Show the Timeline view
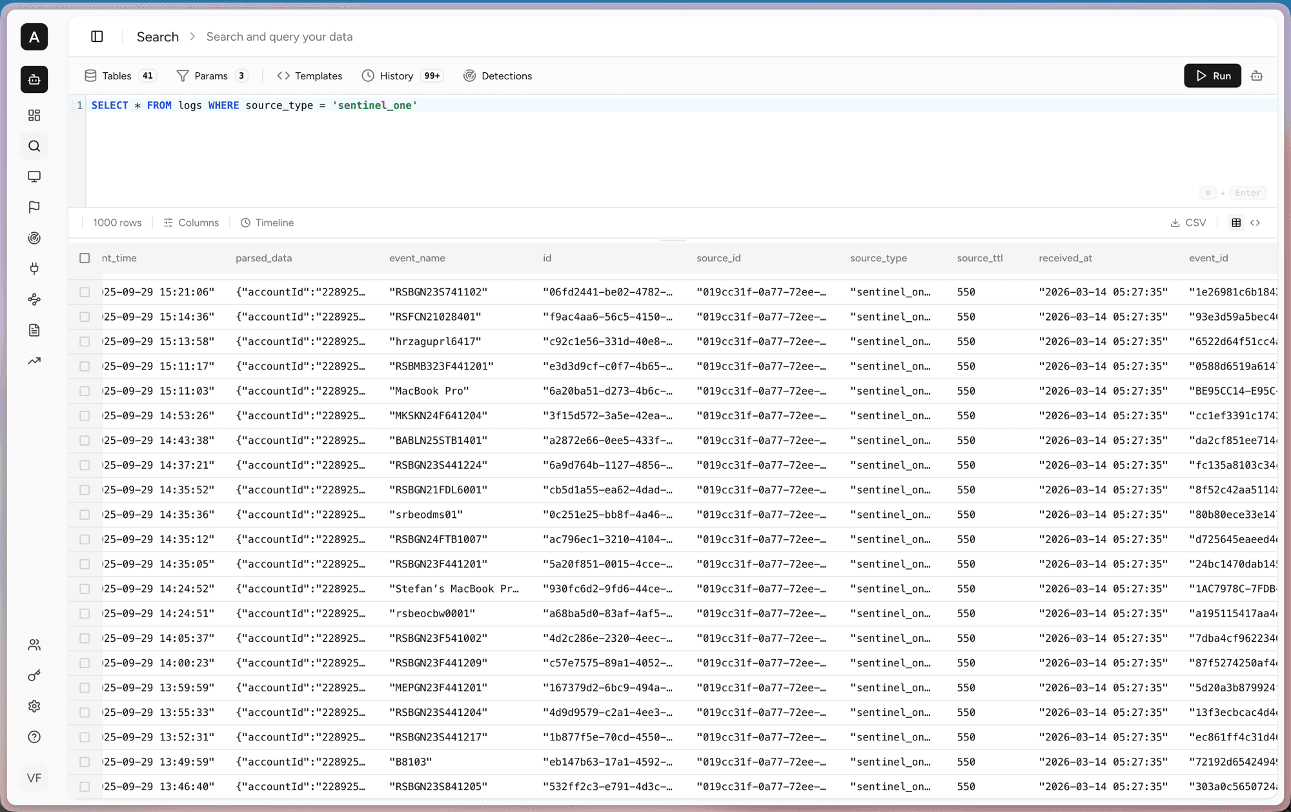 (267, 223)
